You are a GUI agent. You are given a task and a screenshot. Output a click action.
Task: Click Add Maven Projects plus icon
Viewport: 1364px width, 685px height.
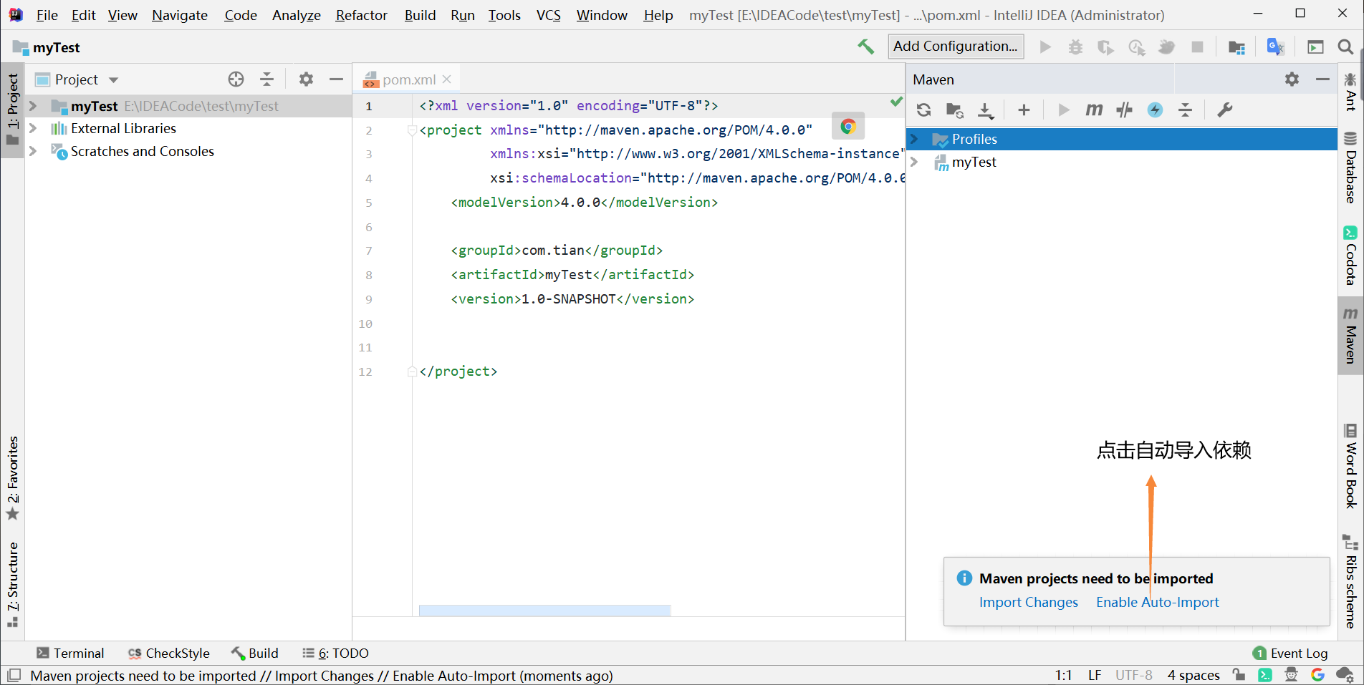click(1024, 110)
